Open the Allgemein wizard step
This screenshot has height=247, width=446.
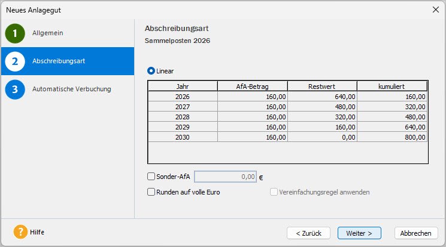coord(48,33)
